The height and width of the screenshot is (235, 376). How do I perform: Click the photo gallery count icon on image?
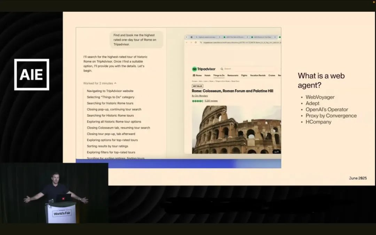[276, 151]
